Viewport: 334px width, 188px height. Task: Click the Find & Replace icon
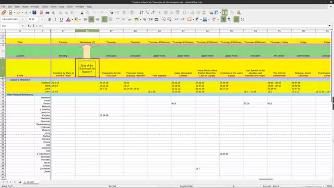pyautogui.click(x=111, y=13)
